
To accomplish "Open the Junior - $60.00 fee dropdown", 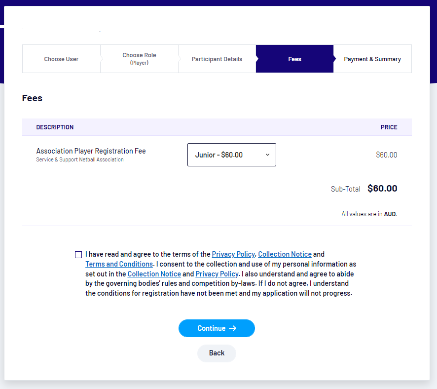I will click(232, 155).
